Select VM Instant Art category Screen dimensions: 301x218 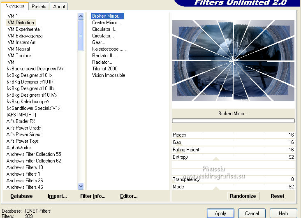(x=21, y=42)
